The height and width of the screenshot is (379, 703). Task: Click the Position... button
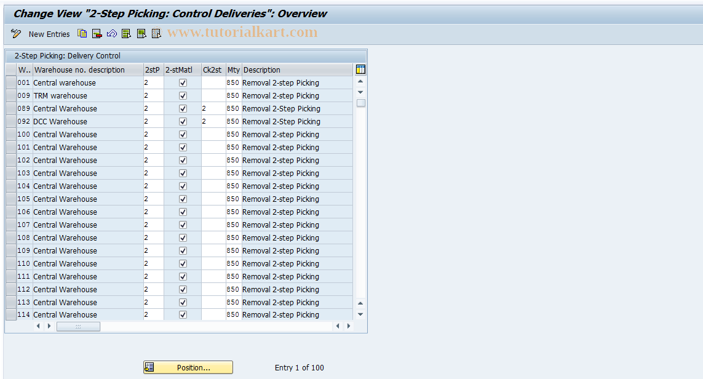(x=188, y=367)
